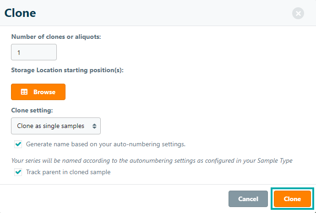Focus the Number of clones input field
The width and height of the screenshot is (316, 213).
click(x=34, y=53)
